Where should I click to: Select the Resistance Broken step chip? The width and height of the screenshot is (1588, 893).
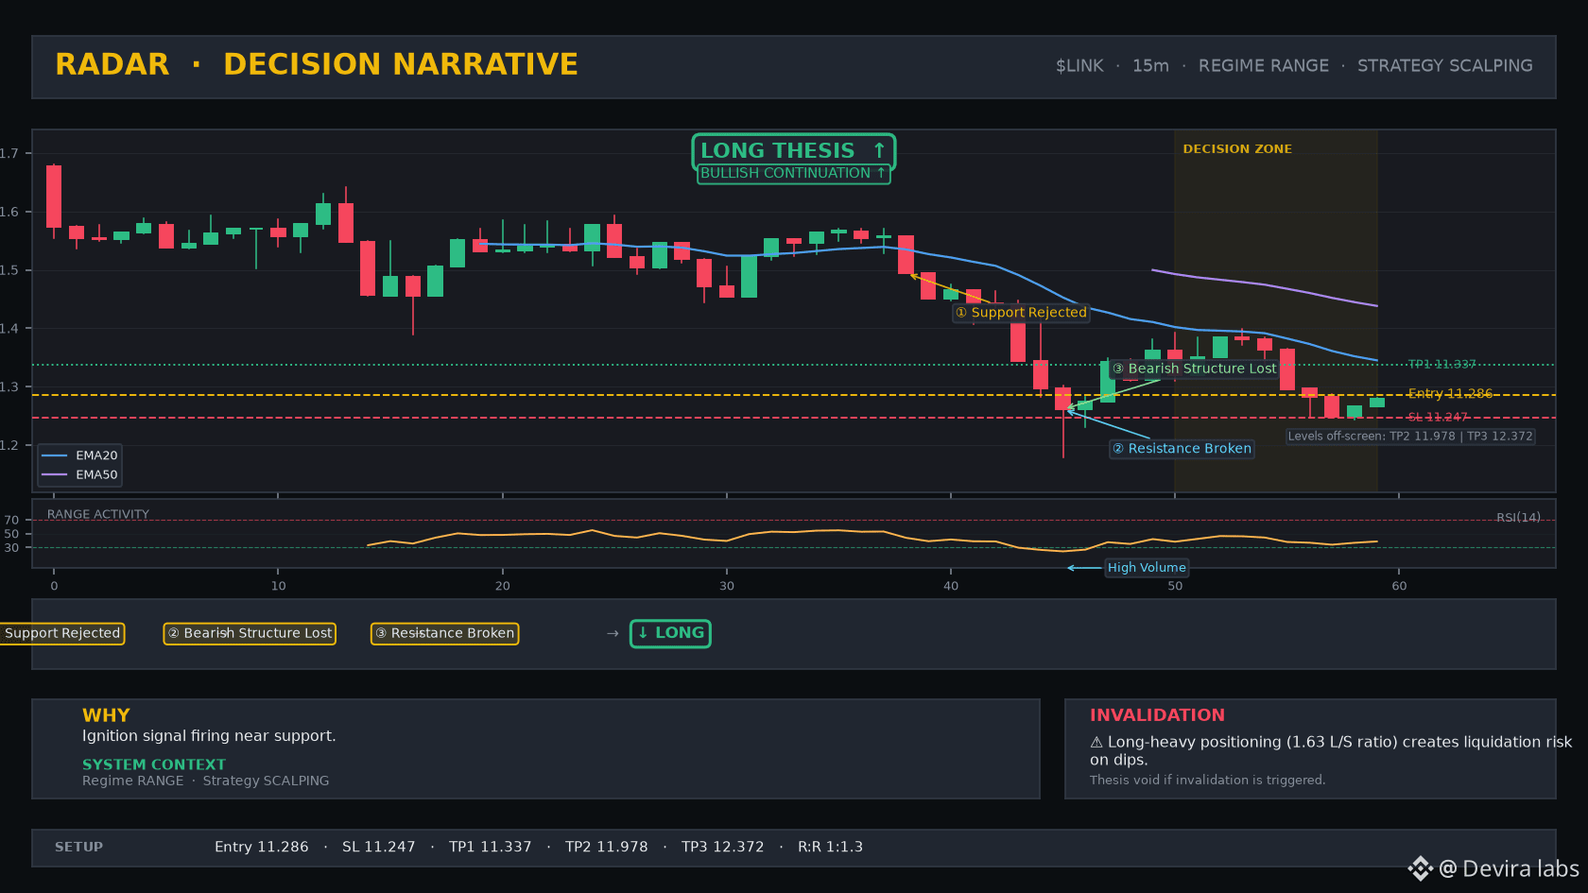click(x=444, y=633)
